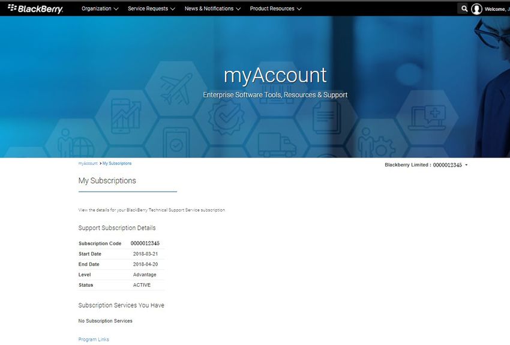This screenshot has width=510, height=345.
Task: Click the Start Date value 2018-03-21
Action: pos(145,254)
